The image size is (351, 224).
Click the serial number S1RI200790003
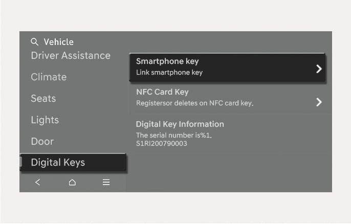(162, 143)
